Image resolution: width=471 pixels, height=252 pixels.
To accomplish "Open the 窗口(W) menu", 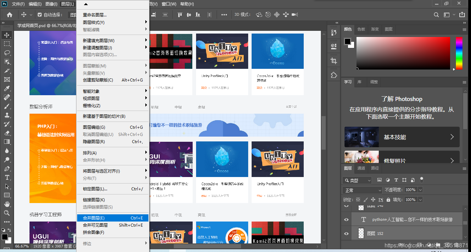I will 169,4.
